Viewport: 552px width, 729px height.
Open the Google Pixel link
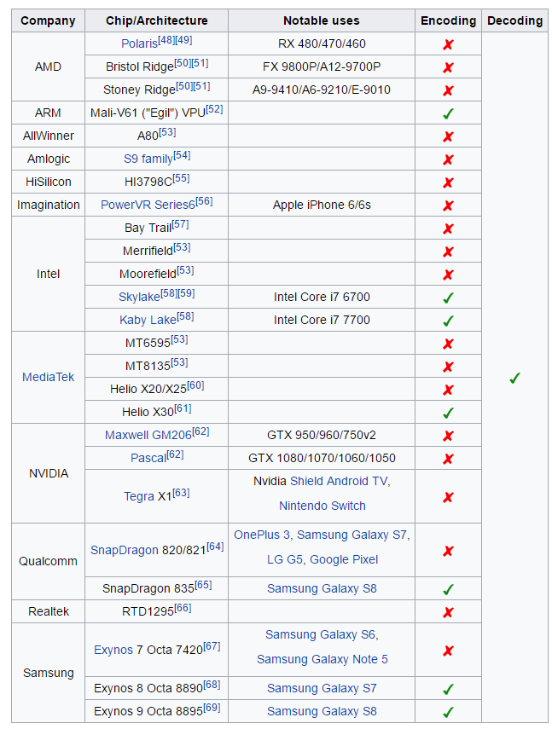point(344,560)
